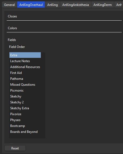This screenshot has height=154, width=123.
Task: Select the Missed Questions field
Action: tap(25, 85)
